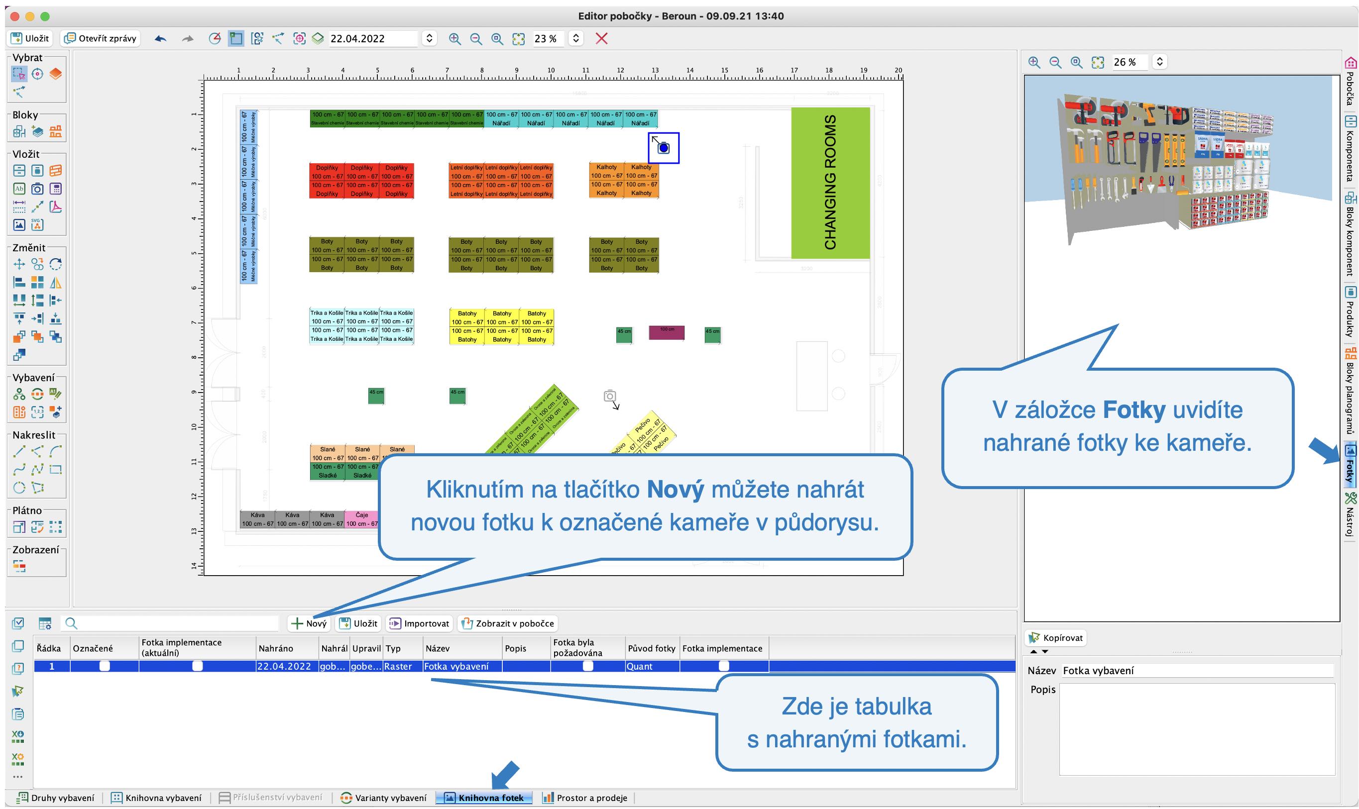Click the table columns icon beside search
Viewport: 1359px width, 809px height.
45,623
